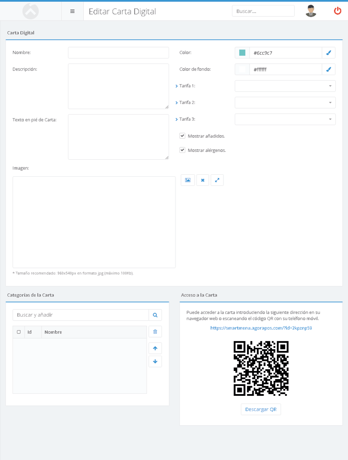This screenshot has height=460, width=348.
Task: Toggle Mostrar alérgenos checkbox
Action: point(182,150)
